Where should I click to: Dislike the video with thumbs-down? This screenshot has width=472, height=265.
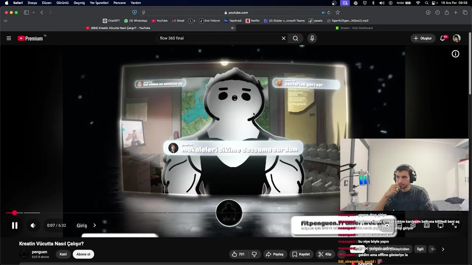tap(254, 254)
